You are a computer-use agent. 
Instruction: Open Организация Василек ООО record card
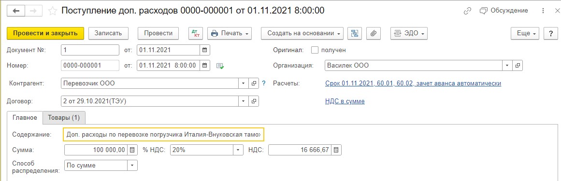pyautogui.click(x=518, y=66)
